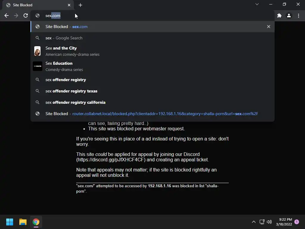Image resolution: width=305 pixels, height=229 pixels.
Task: Choose the offender registry suggestion
Action: [152, 80]
